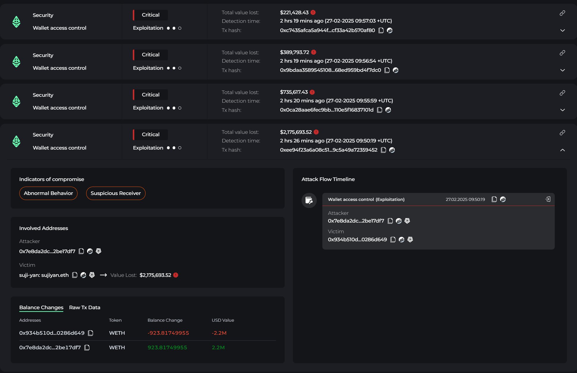Toggle the second exploitation status dot indicator
Image resolution: width=577 pixels, height=373 pixels.
(174, 68)
